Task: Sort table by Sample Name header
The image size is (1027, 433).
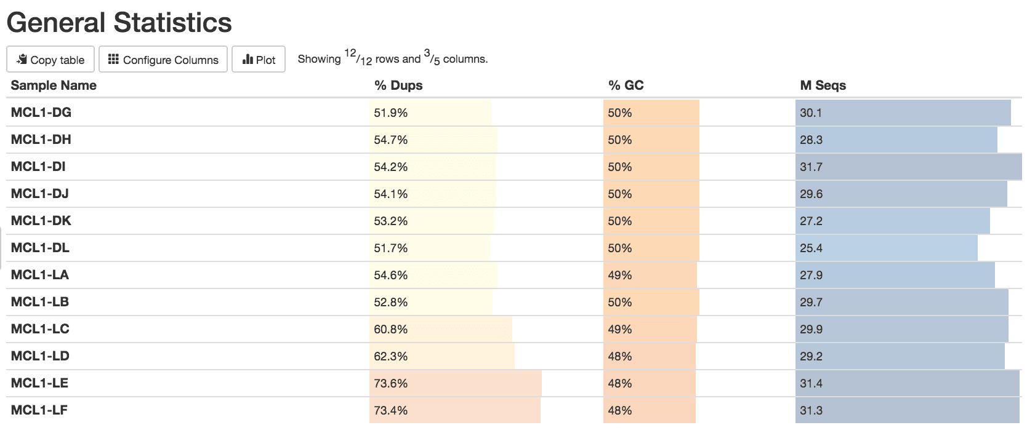Action: point(54,85)
